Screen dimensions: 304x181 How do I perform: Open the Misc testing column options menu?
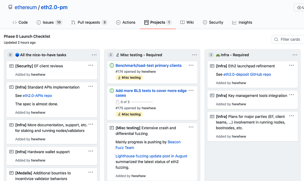point(194,55)
